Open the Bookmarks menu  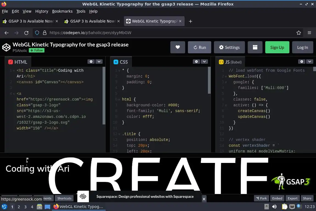tap(62, 11)
